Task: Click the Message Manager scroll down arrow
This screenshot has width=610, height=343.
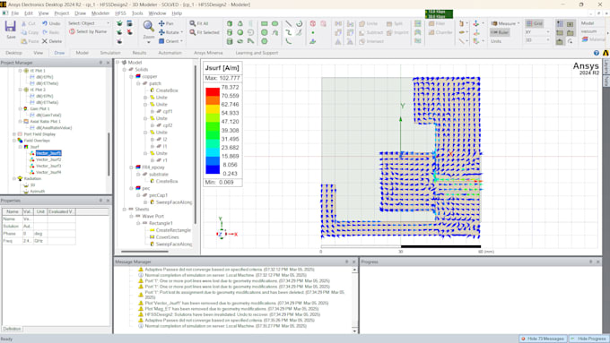Action: 354,331
